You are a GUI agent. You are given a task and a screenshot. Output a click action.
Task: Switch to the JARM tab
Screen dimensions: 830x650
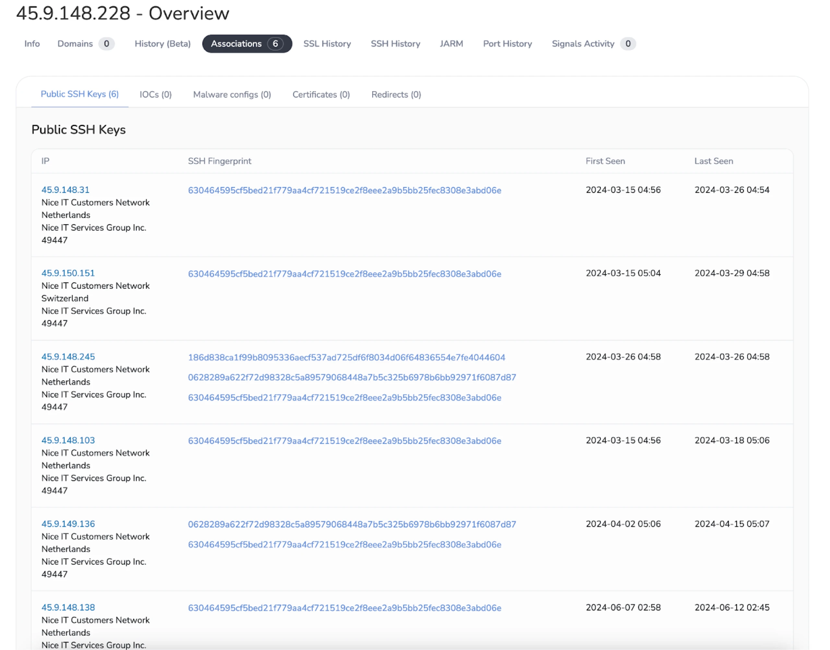452,44
